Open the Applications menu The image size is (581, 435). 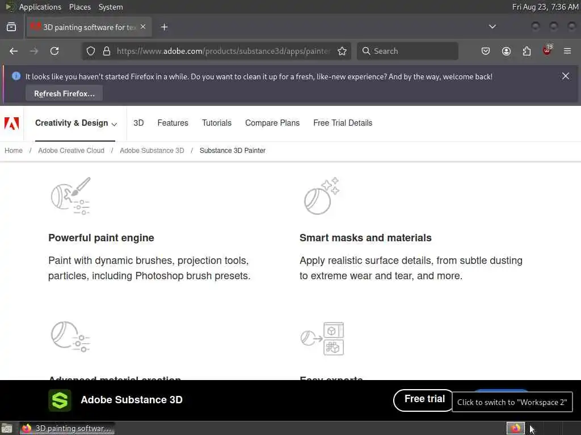(x=40, y=7)
